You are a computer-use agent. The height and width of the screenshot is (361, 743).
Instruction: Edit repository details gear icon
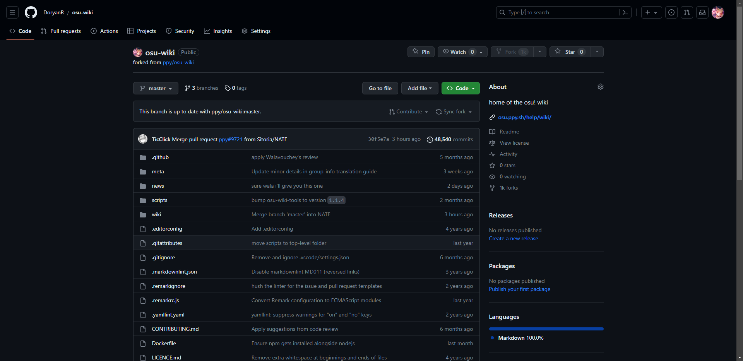(x=600, y=87)
